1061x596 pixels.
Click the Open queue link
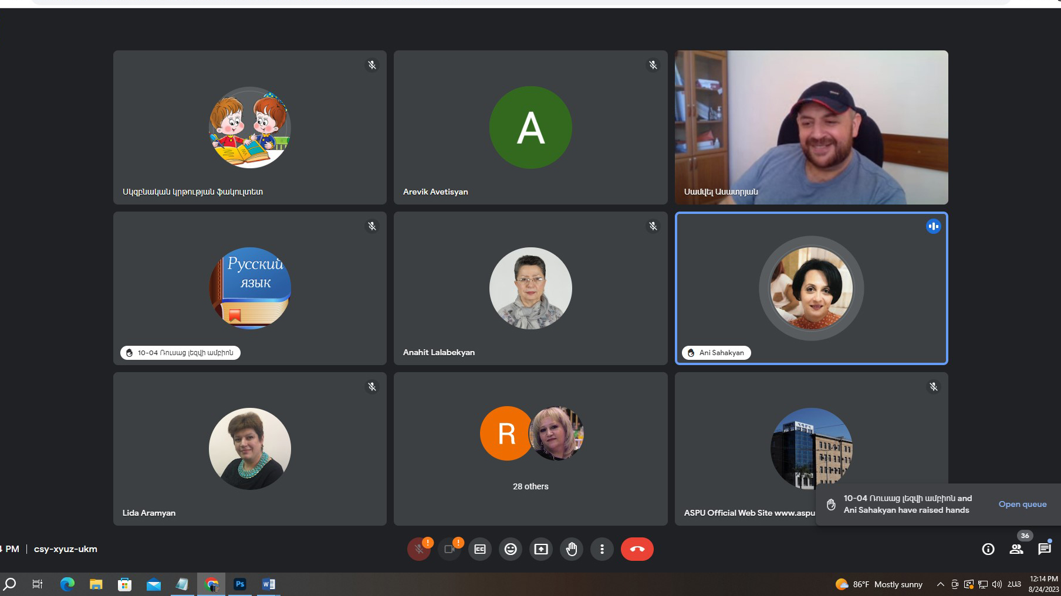[1022, 504]
